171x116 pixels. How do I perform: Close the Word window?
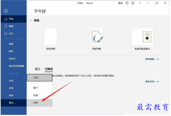[x=165, y=3]
